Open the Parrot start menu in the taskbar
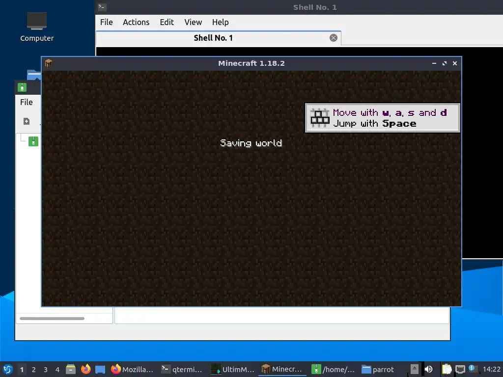Screen dimensions: 503x377 8,369
